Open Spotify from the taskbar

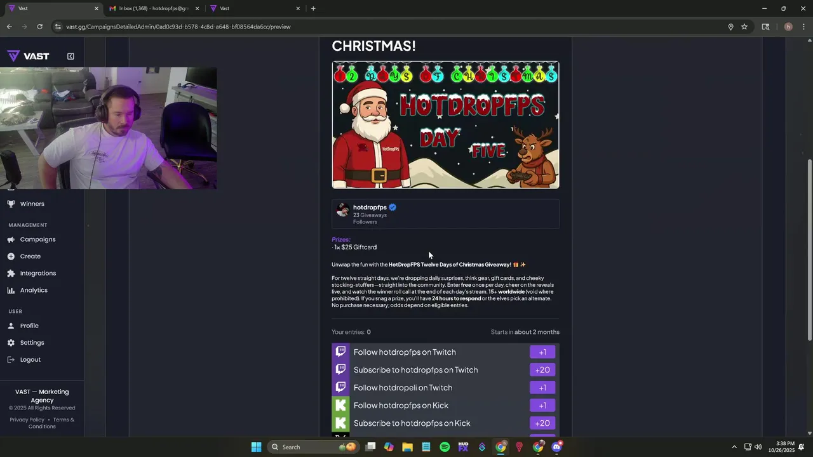tap(445, 447)
